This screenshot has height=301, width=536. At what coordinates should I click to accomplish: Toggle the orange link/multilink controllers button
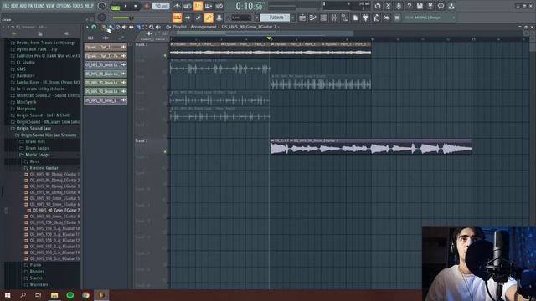click(x=209, y=18)
